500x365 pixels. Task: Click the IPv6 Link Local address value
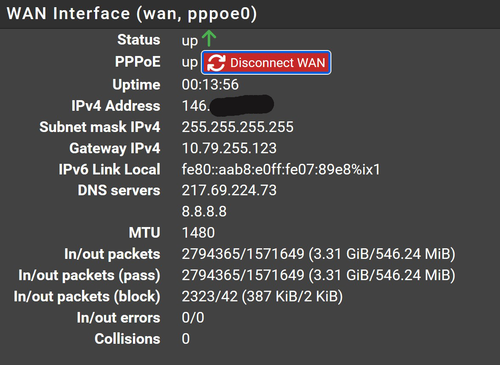coord(281,169)
